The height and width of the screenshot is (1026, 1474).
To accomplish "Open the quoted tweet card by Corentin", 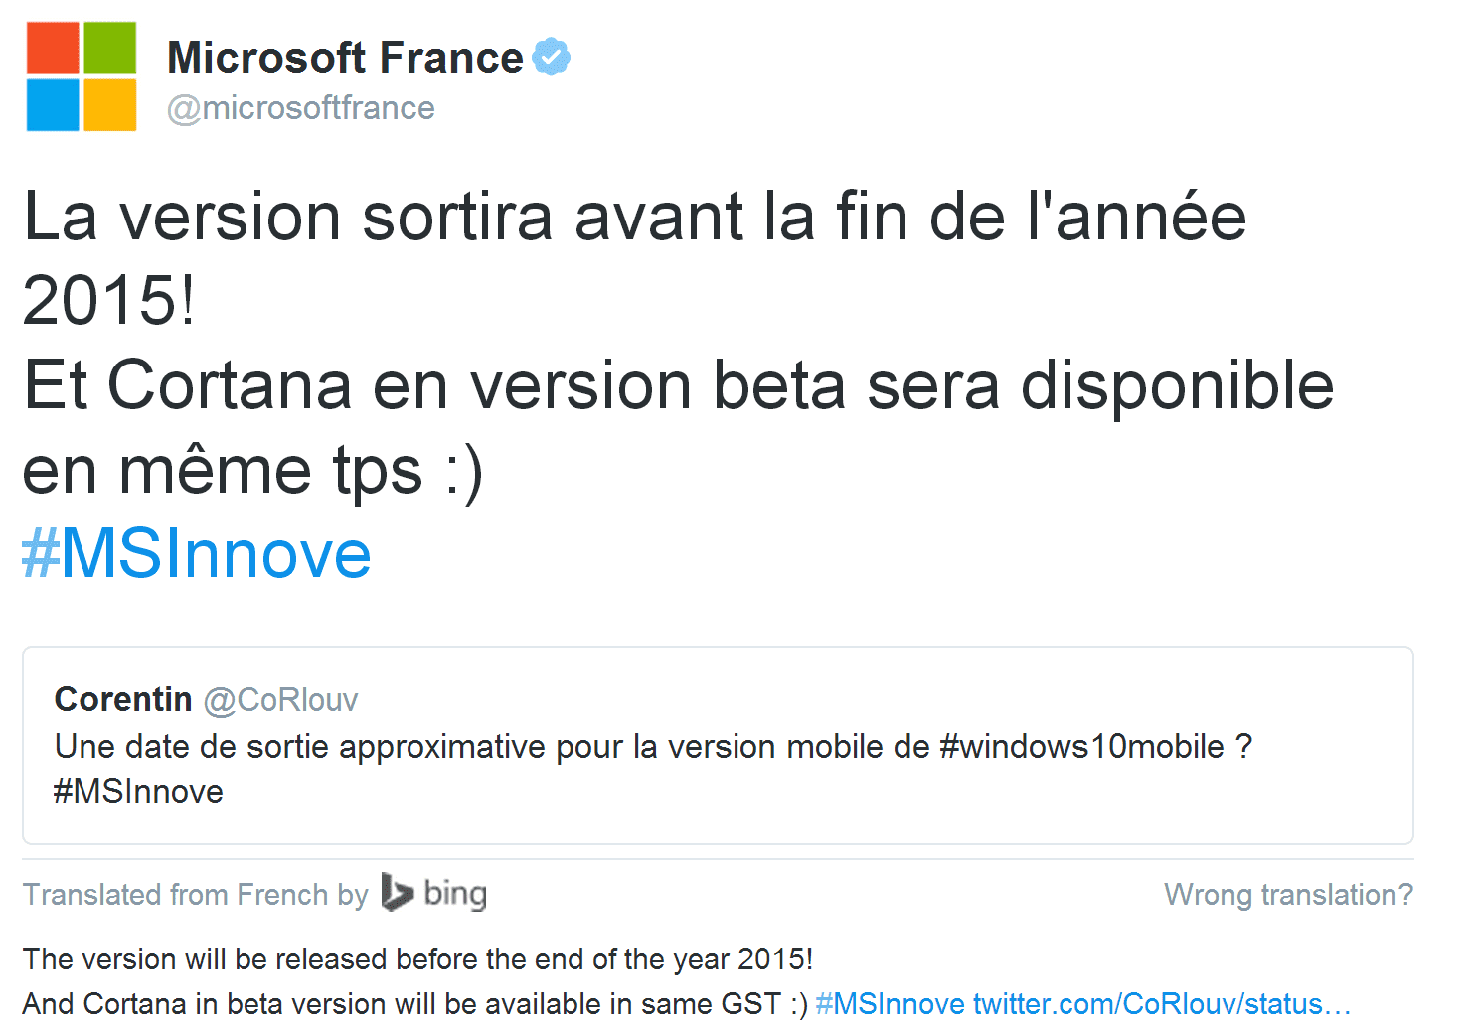I will 718,745.
